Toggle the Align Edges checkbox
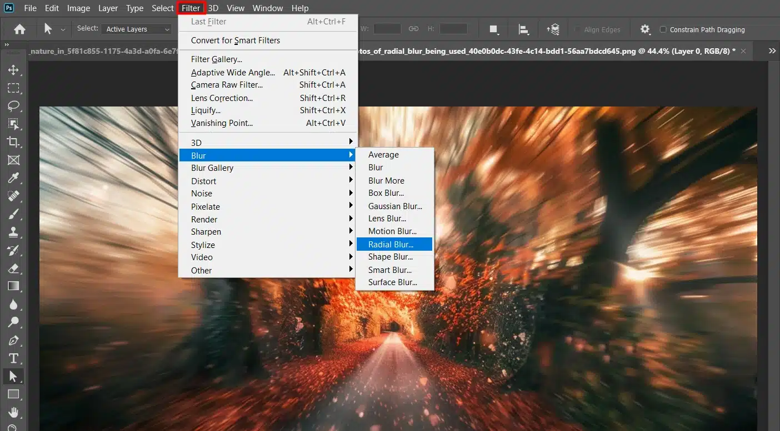The width and height of the screenshot is (780, 431). click(x=578, y=29)
